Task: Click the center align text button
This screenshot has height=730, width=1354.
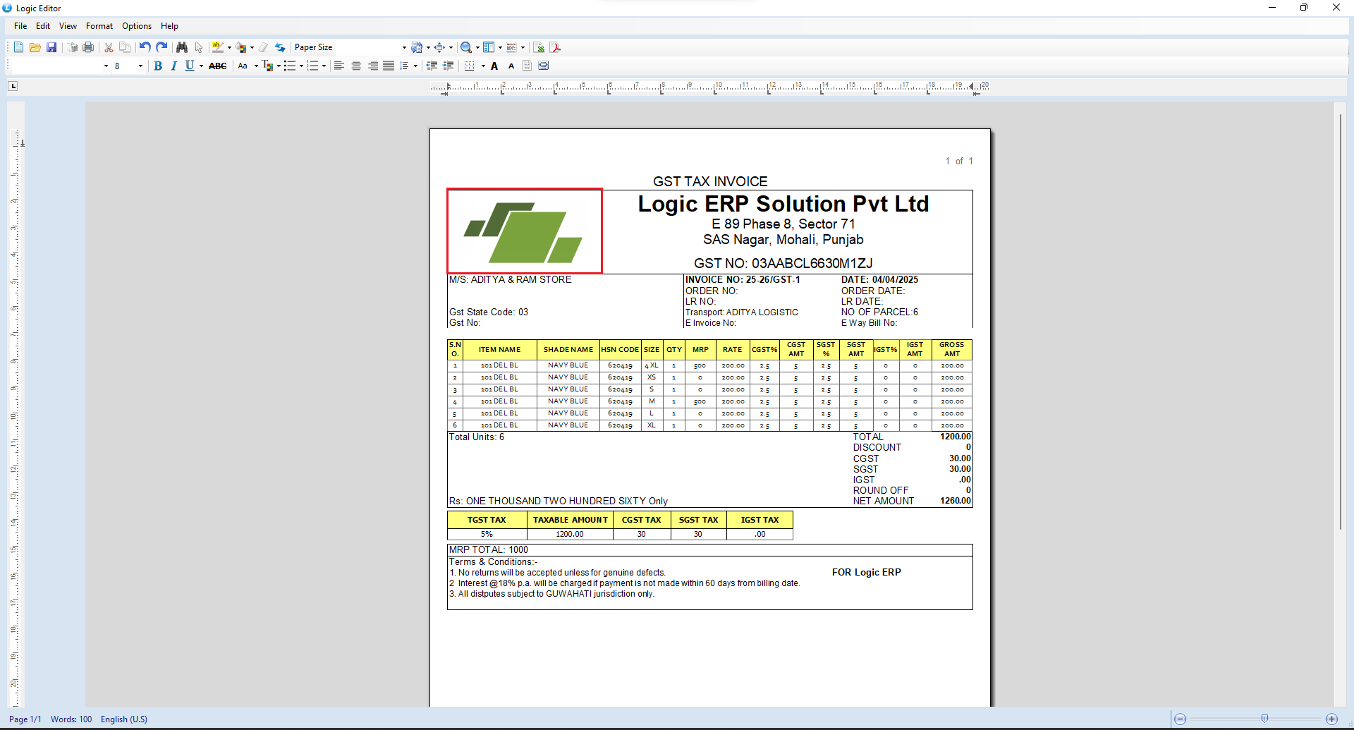Action: tap(356, 66)
